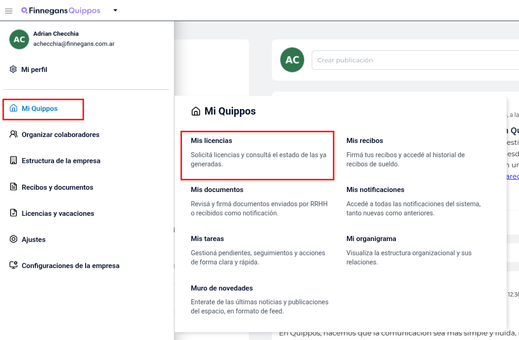Click the AC avatar beside Crear publicación
Image resolution: width=519 pixels, height=340 pixels.
click(x=292, y=60)
